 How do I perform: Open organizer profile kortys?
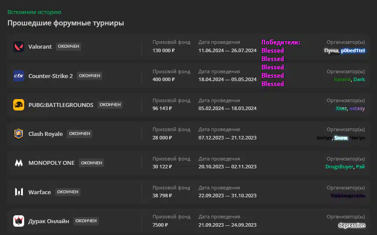click(324, 138)
